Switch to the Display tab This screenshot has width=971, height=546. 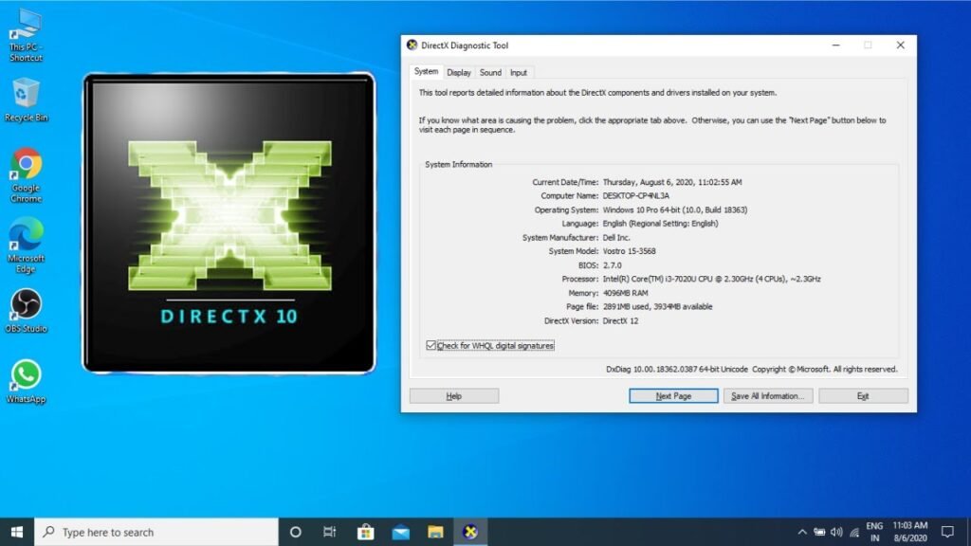pos(459,72)
